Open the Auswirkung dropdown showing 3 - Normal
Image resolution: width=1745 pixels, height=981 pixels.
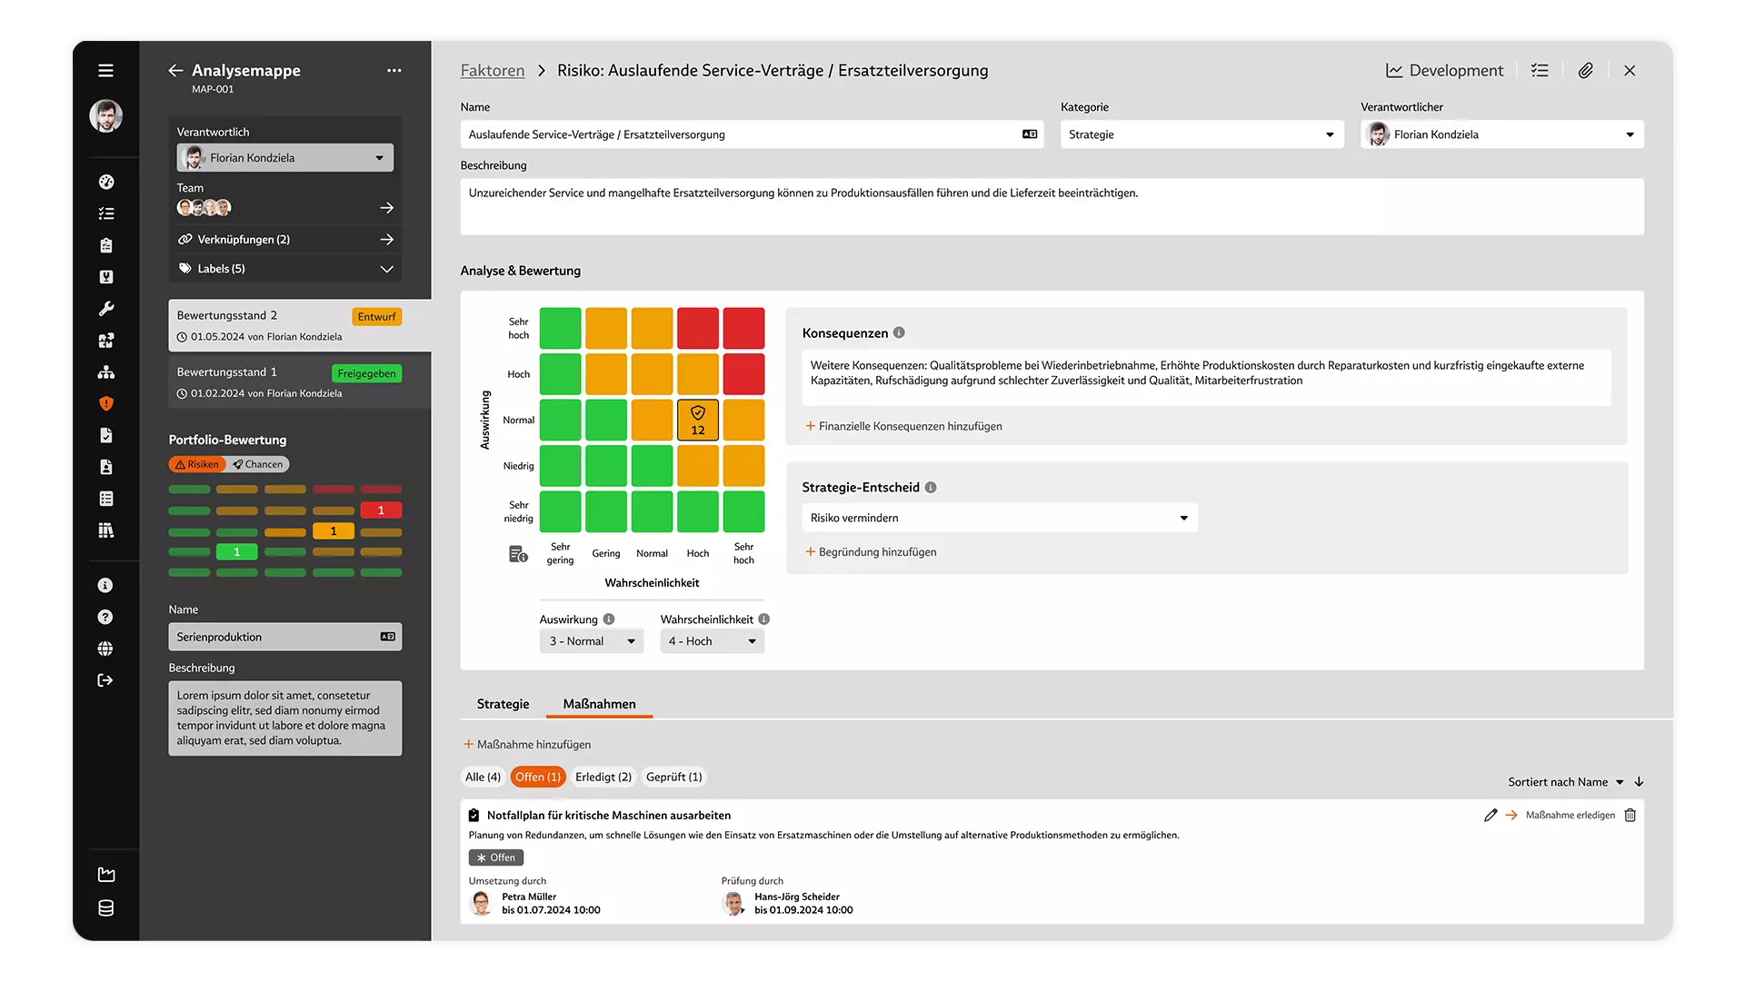coord(592,641)
